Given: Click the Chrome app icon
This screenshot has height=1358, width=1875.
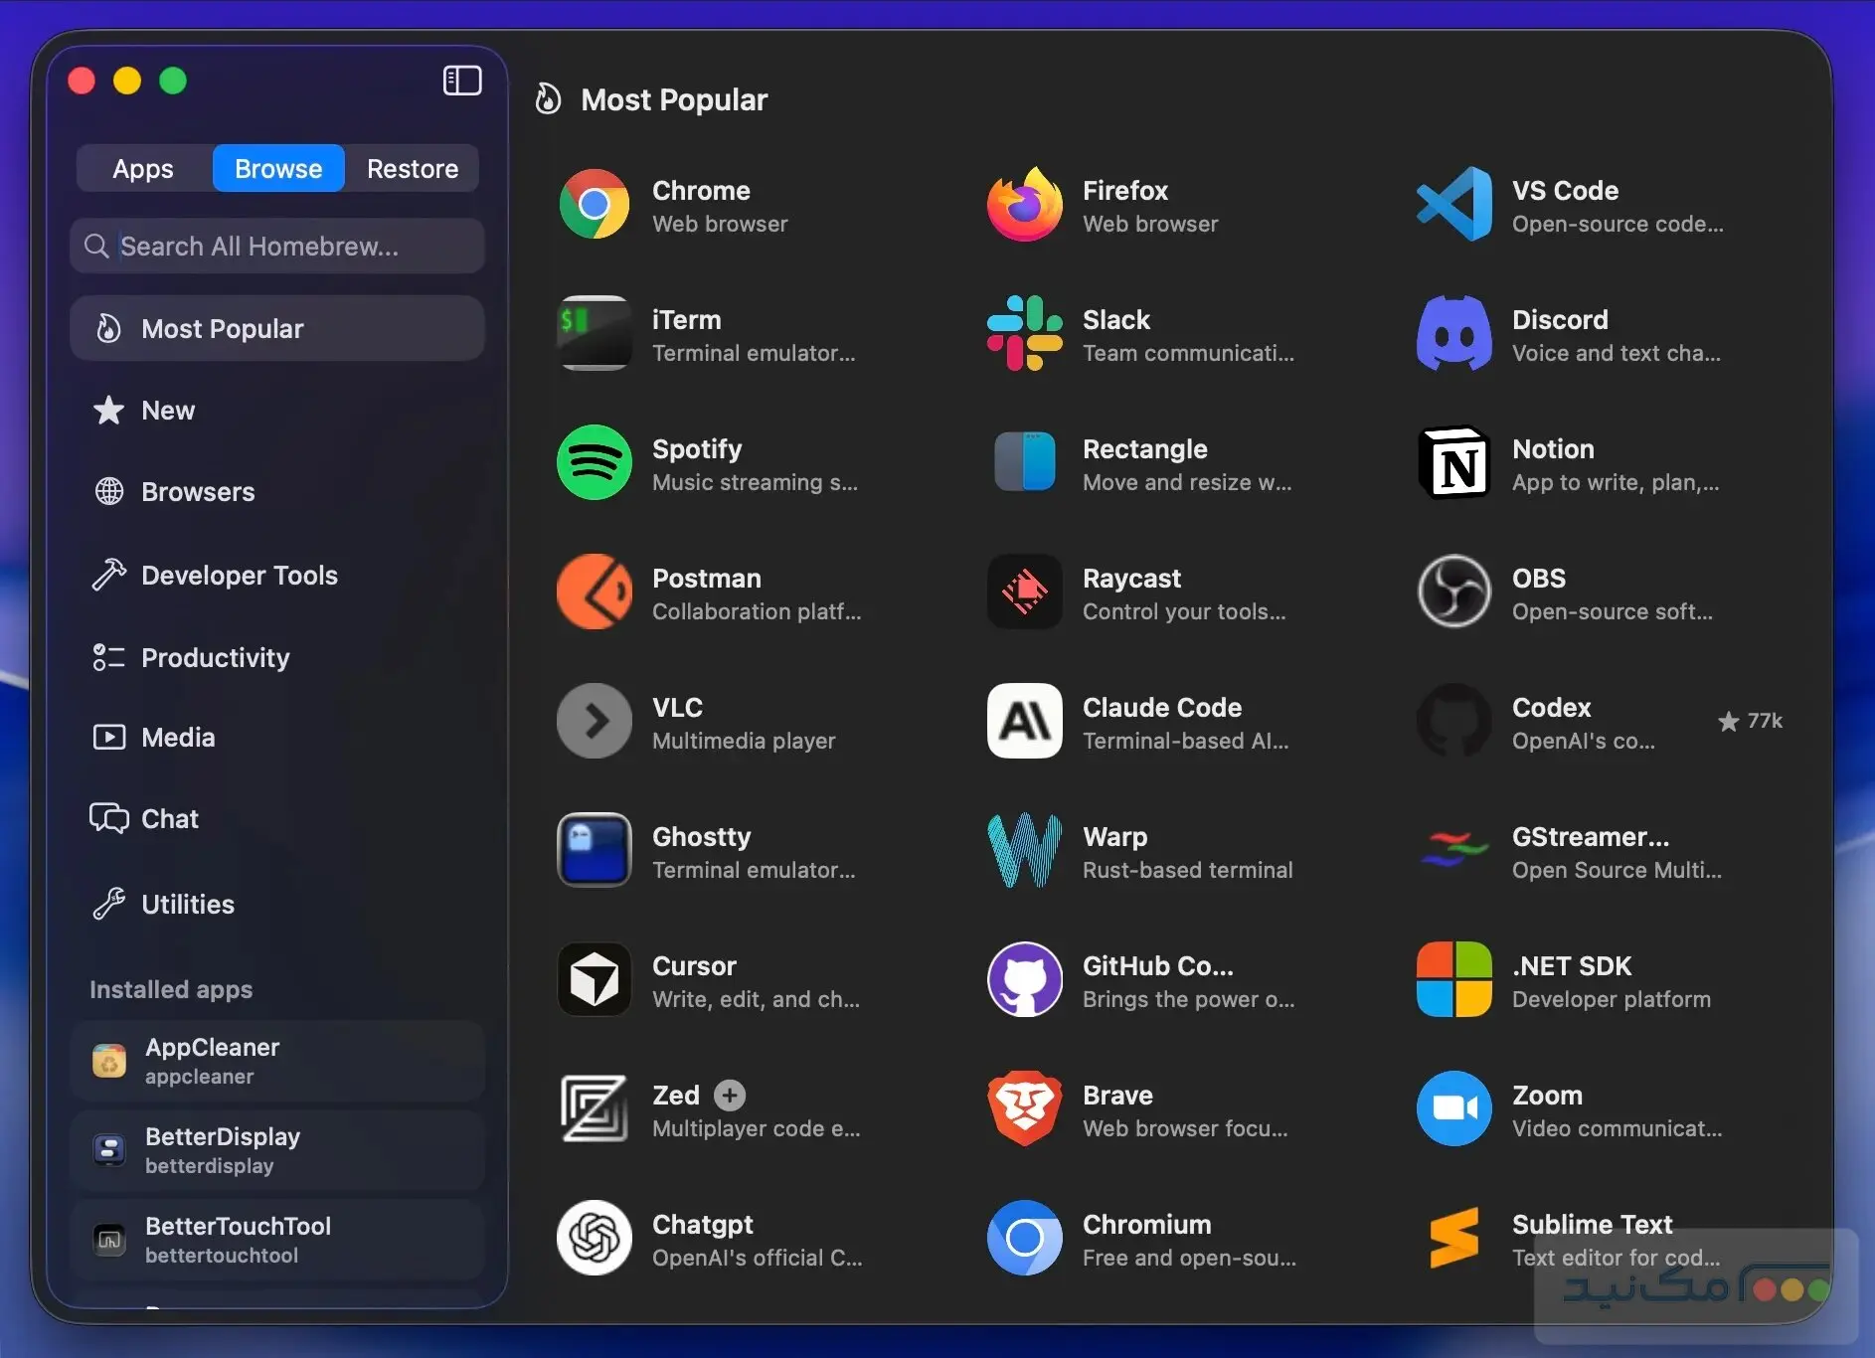Looking at the screenshot, I should [595, 205].
